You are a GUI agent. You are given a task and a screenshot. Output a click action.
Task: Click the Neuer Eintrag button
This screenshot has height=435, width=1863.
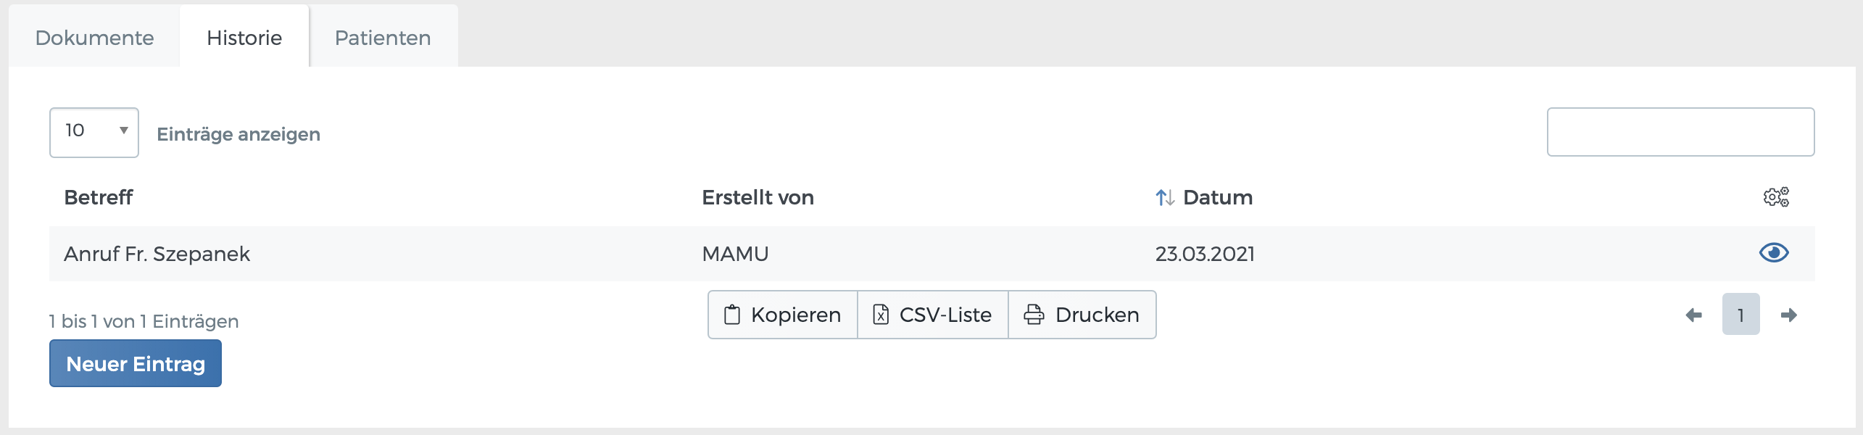click(x=135, y=363)
